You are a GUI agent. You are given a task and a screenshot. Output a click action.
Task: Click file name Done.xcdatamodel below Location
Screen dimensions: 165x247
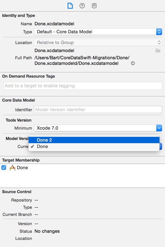pos(54,50)
